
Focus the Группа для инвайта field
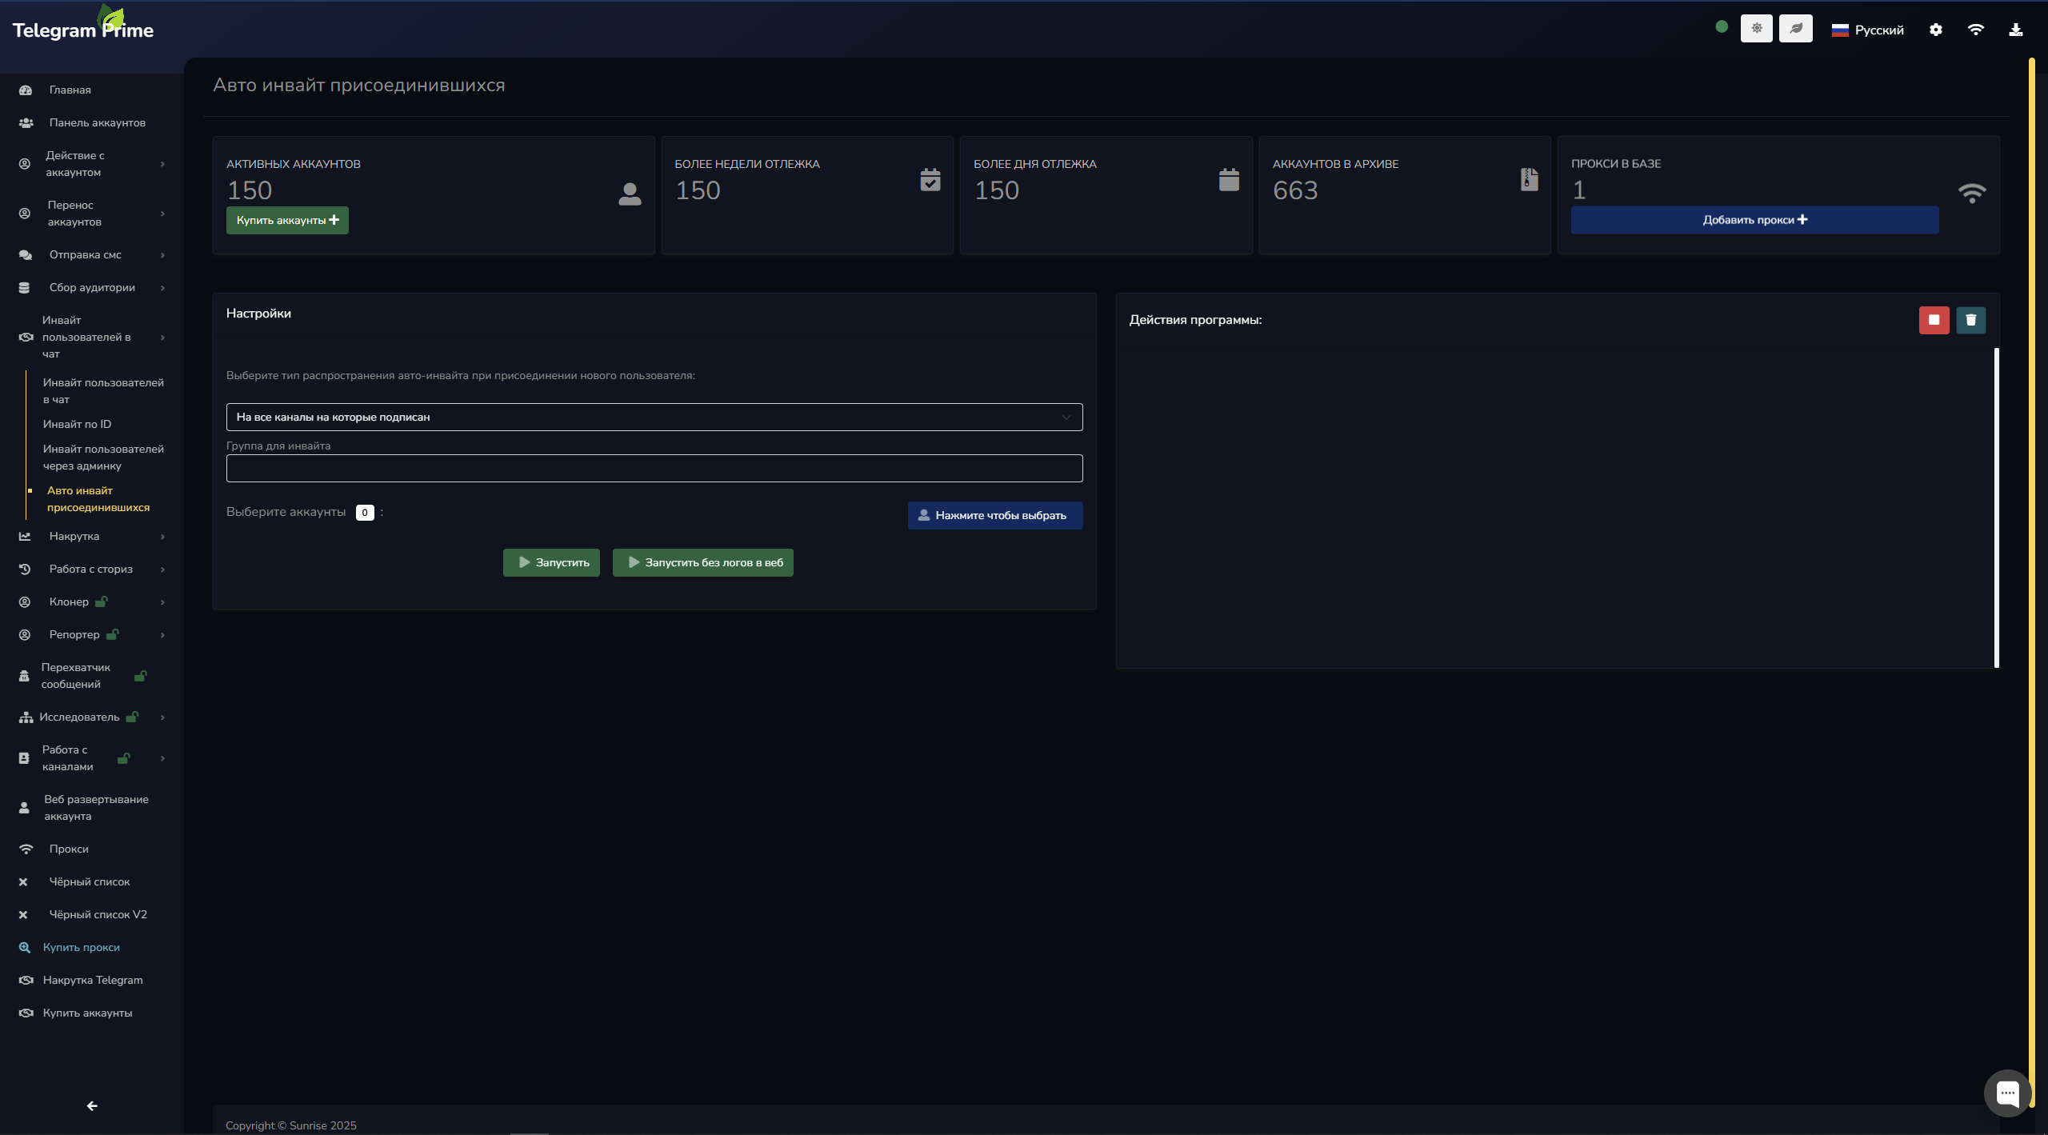pos(654,469)
